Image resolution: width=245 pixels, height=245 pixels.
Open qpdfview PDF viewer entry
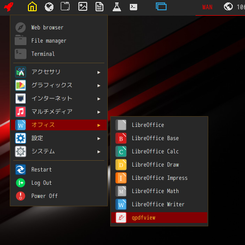[x=159, y=218]
